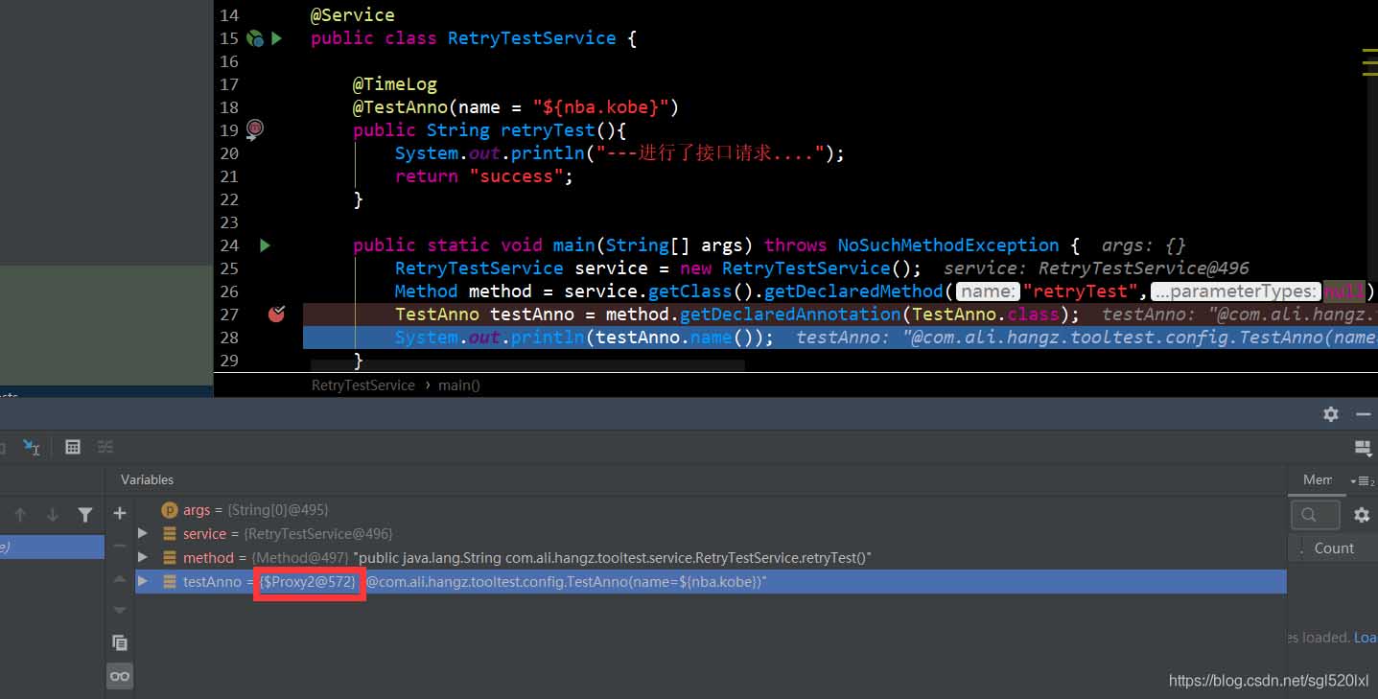Switch to the Variables tab
The width and height of the screenshot is (1378, 699).
pyautogui.click(x=147, y=479)
